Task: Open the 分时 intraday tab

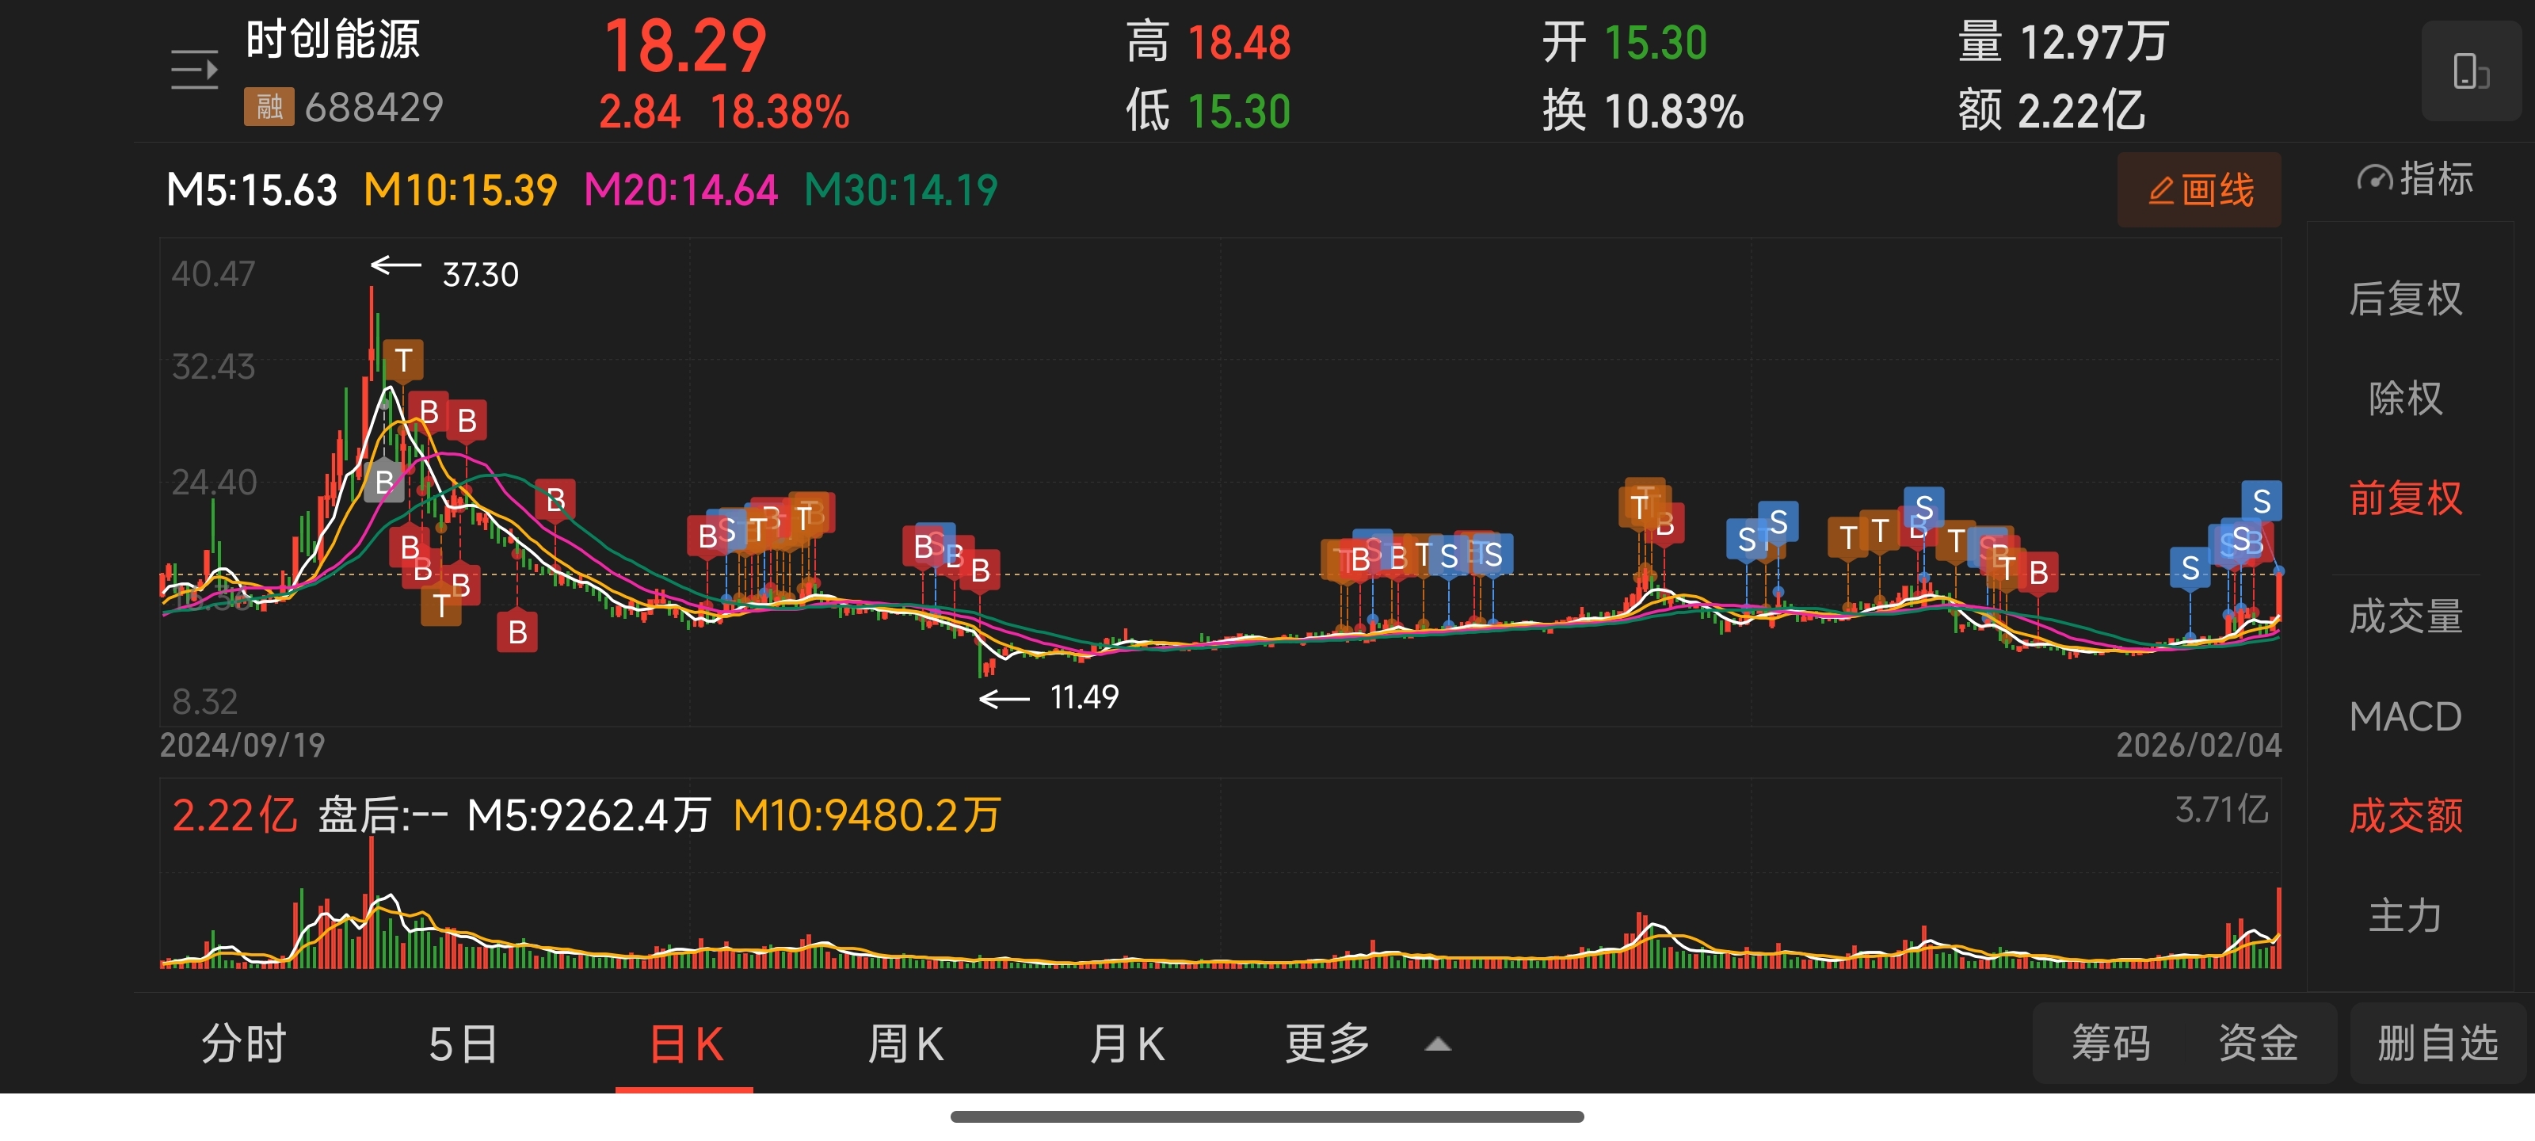Action: pyautogui.click(x=243, y=1044)
